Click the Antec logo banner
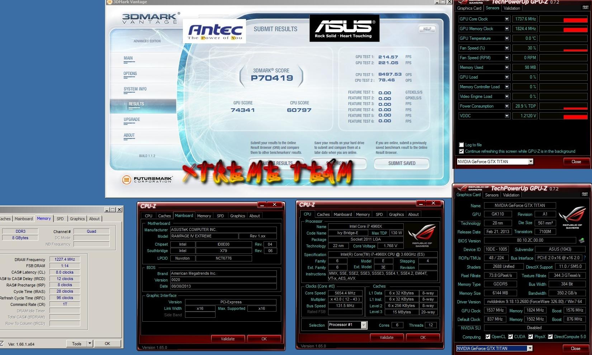 (214, 31)
